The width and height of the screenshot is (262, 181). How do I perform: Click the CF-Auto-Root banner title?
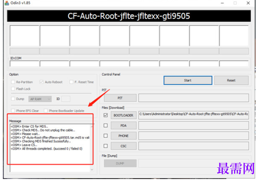pos(129,16)
